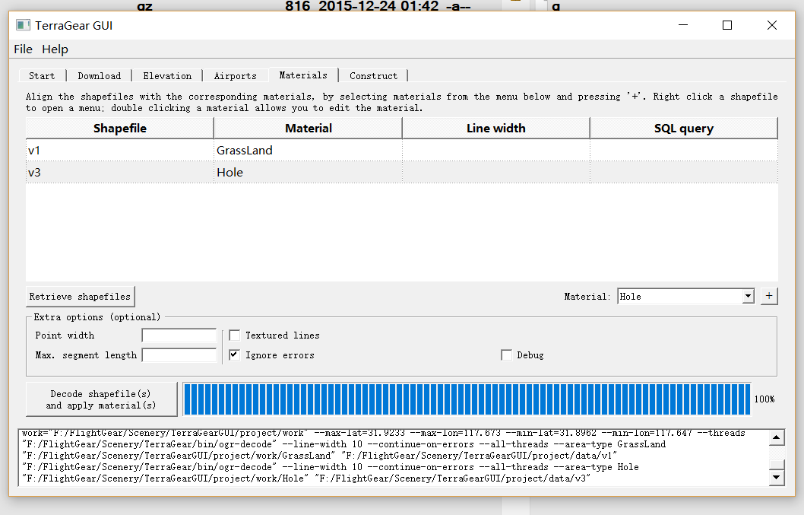Click the Max. segment length input field
This screenshot has height=515, width=804.
tap(179, 354)
